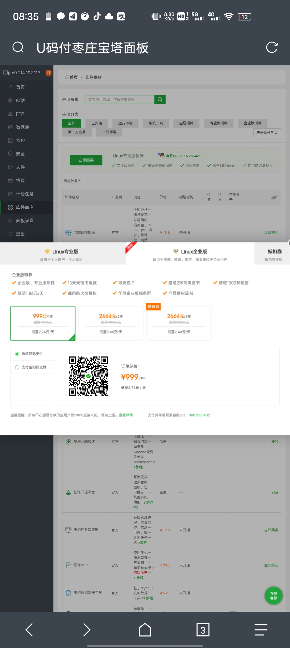The height and width of the screenshot is (648, 290).
Task: Click the 查看详情 link
Action: point(126,415)
